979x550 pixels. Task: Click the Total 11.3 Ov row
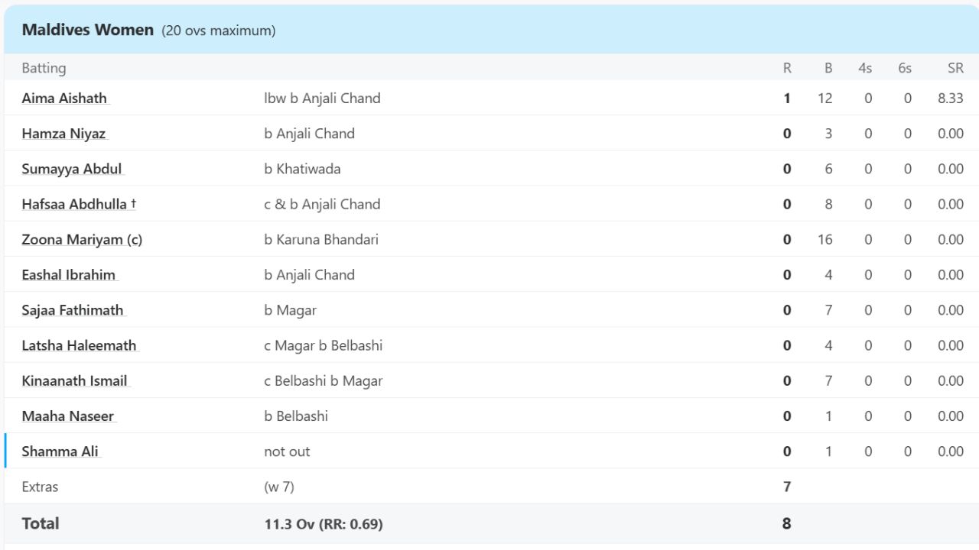pos(324,524)
